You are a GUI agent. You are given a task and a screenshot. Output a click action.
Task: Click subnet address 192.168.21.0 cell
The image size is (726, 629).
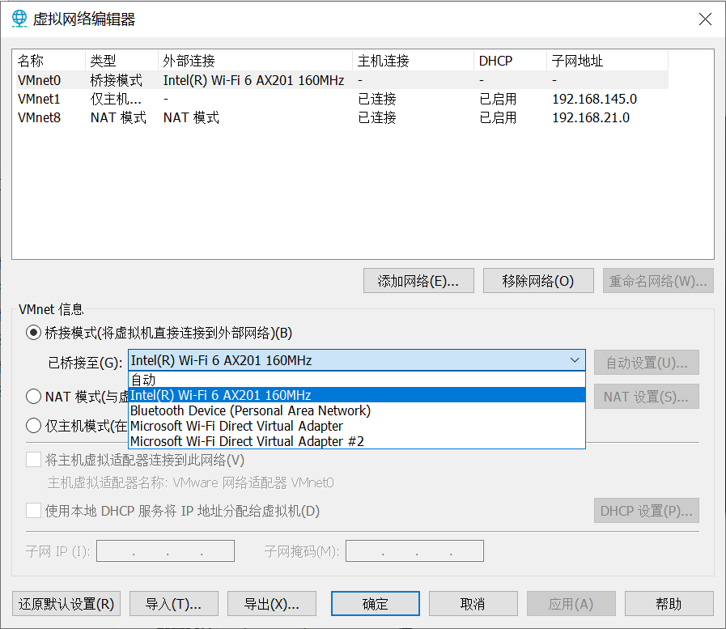591,117
